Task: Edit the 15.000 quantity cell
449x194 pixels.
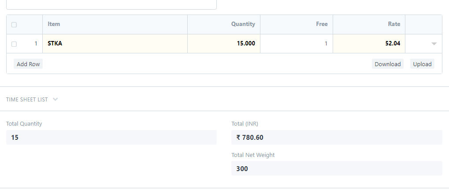Action: (224, 44)
